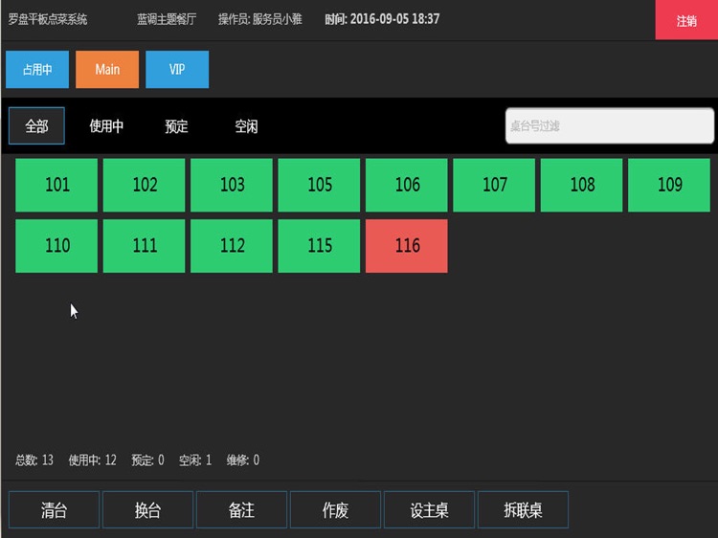Select table 102

coord(144,185)
